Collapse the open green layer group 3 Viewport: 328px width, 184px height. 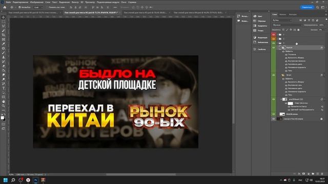(x=278, y=43)
